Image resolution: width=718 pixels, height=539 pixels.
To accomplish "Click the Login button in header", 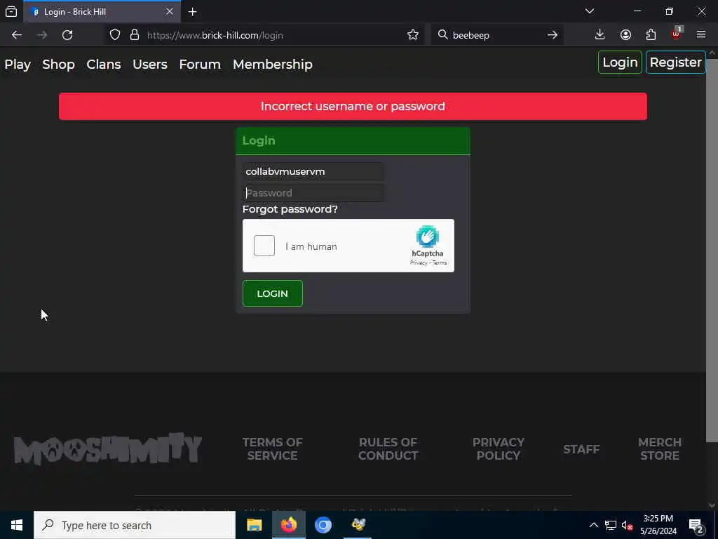I will (620, 62).
